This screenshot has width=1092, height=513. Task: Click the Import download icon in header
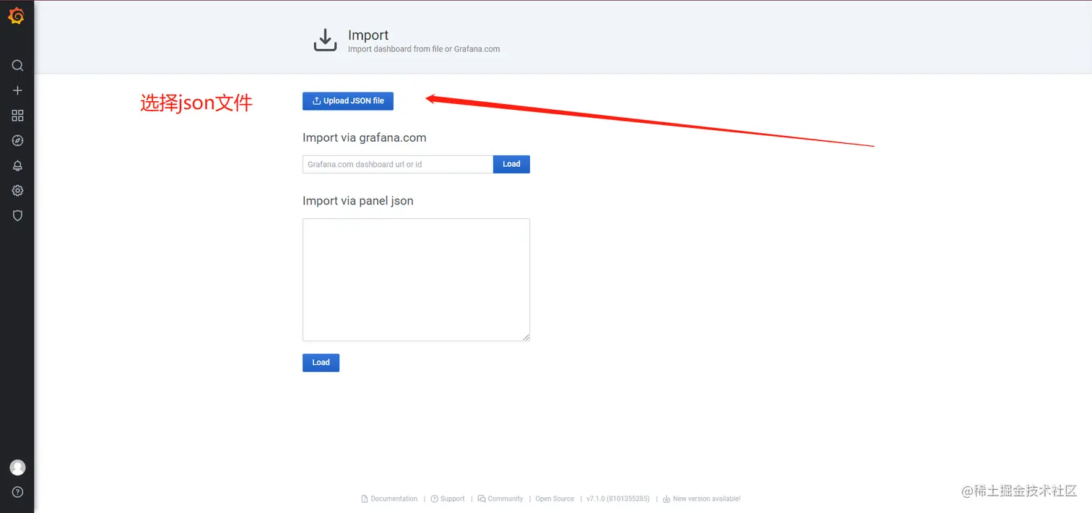coord(325,40)
